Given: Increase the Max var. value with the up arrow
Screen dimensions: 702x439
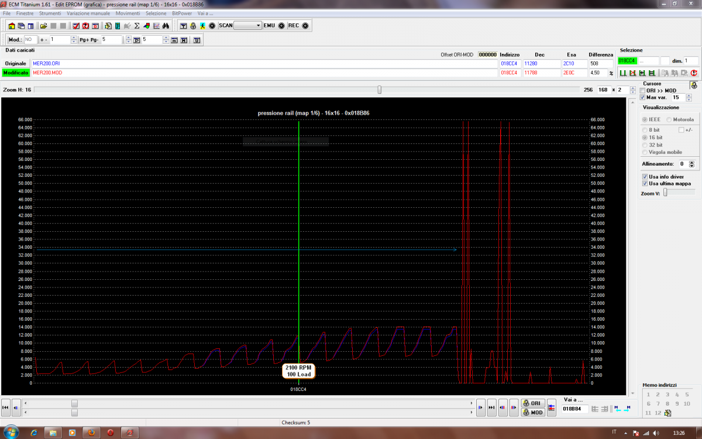Looking at the screenshot, I should pos(689,95).
